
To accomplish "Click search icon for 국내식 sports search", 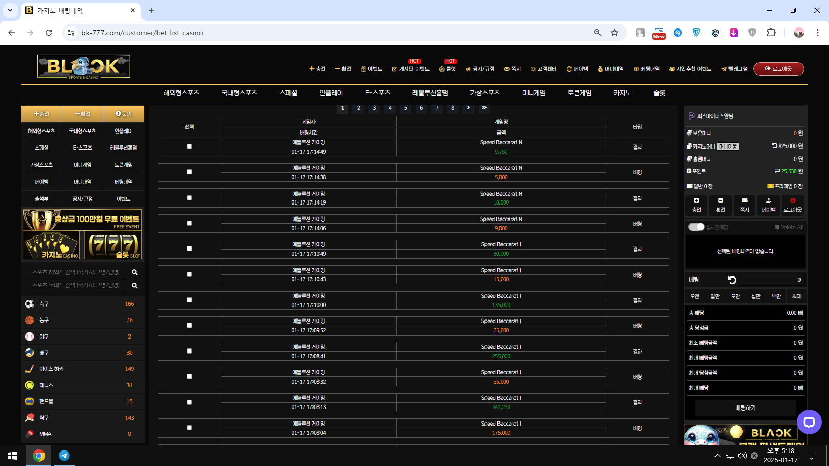I will click(x=135, y=286).
